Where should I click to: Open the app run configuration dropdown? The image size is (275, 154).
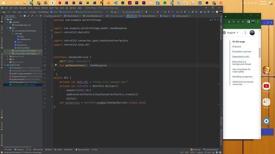[x=115, y=12]
